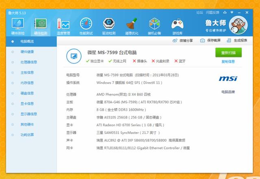260x179 pixels.
Task: Click the RTL8168 Gigabit Ethernet Controller entry
Action: click(x=143, y=148)
